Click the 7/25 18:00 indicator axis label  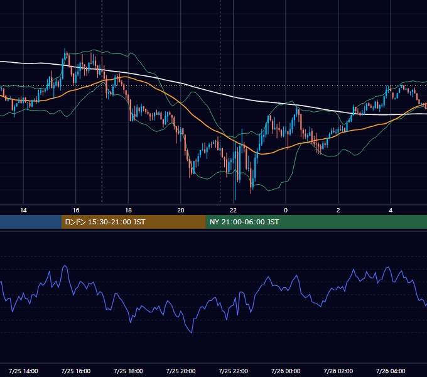pos(128,371)
